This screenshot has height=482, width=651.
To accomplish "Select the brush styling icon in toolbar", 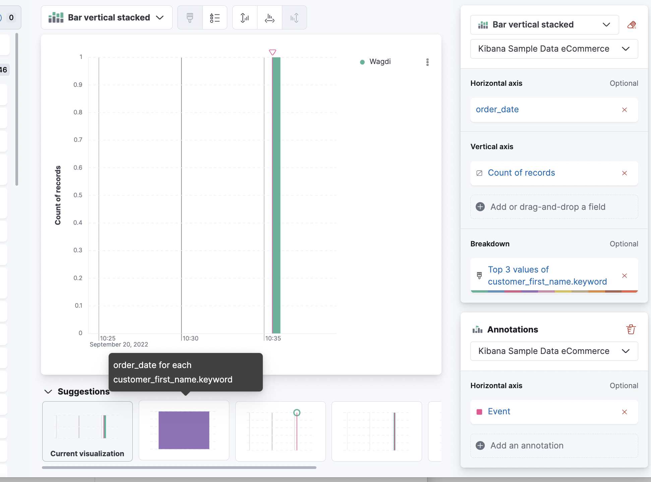I will 189,17.
